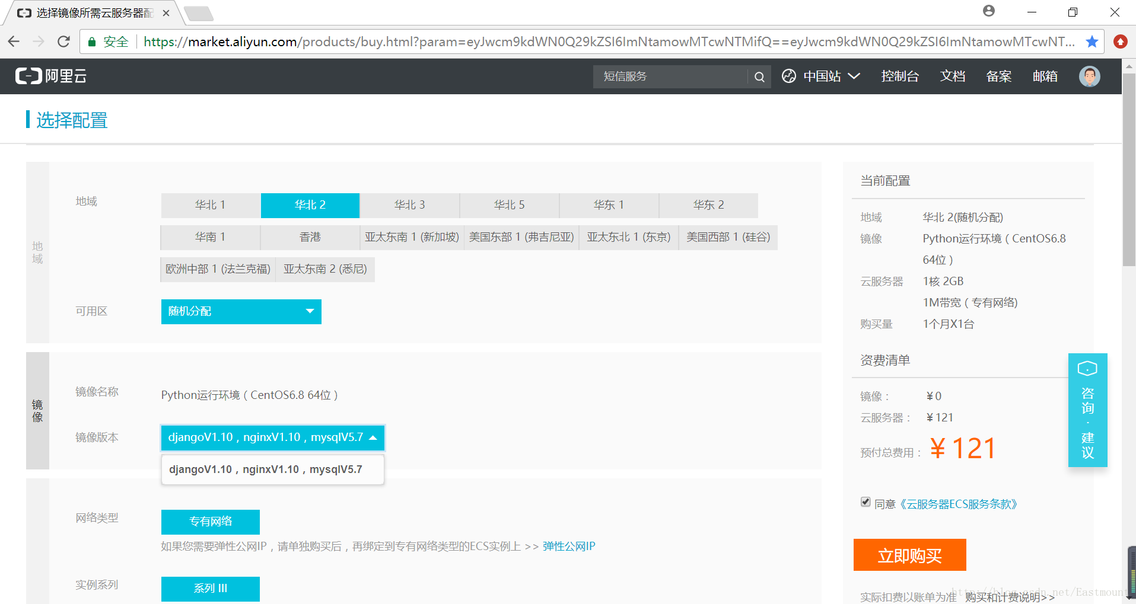Click the search magnifier icon
This screenshot has width=1136, height=604.
pyautogui.click(x=759, y=76)
